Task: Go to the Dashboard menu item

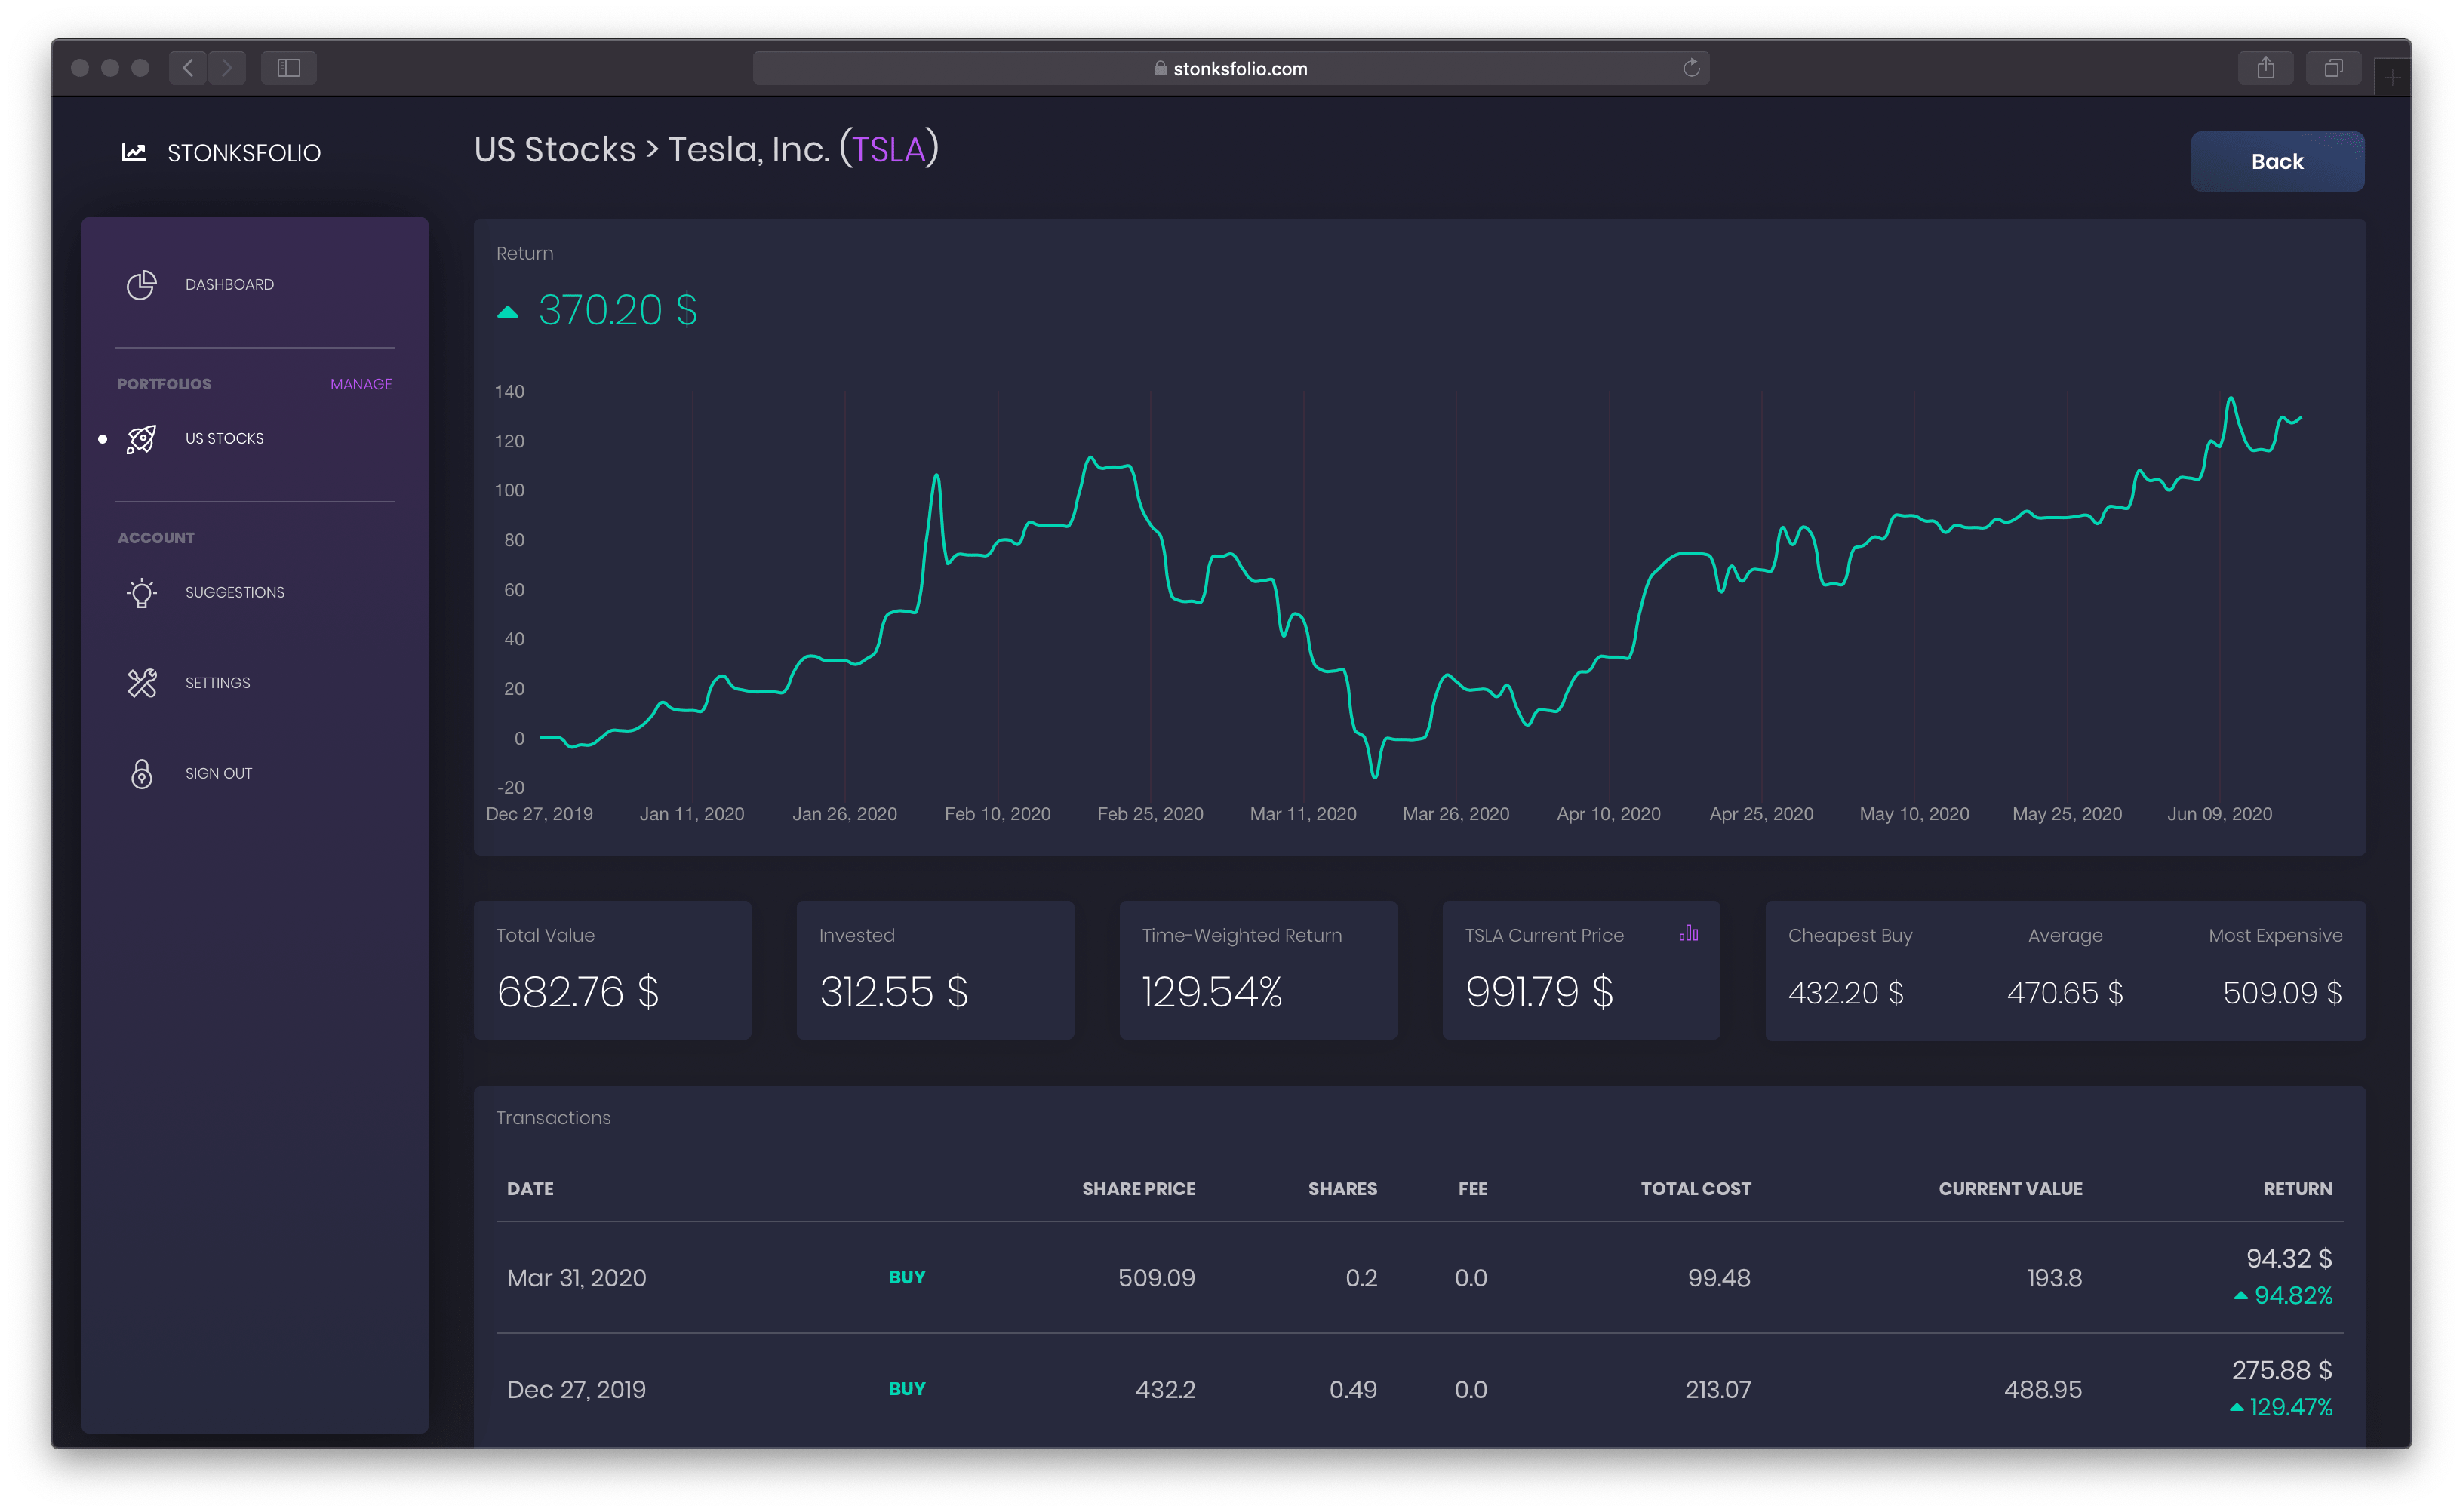Action: pyautogui.click(x=229, y=285)
